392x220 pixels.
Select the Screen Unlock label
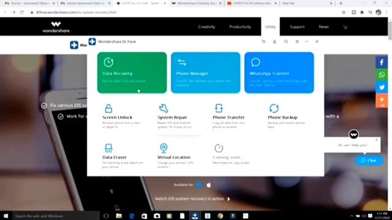pos(117,117)
